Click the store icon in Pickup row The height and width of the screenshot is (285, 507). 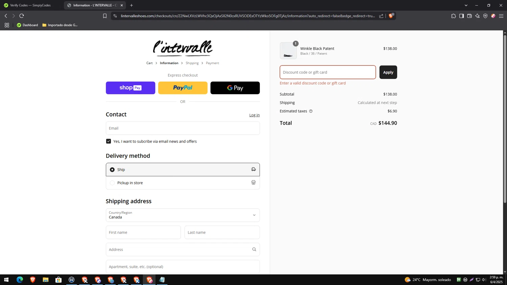(254, 183)
